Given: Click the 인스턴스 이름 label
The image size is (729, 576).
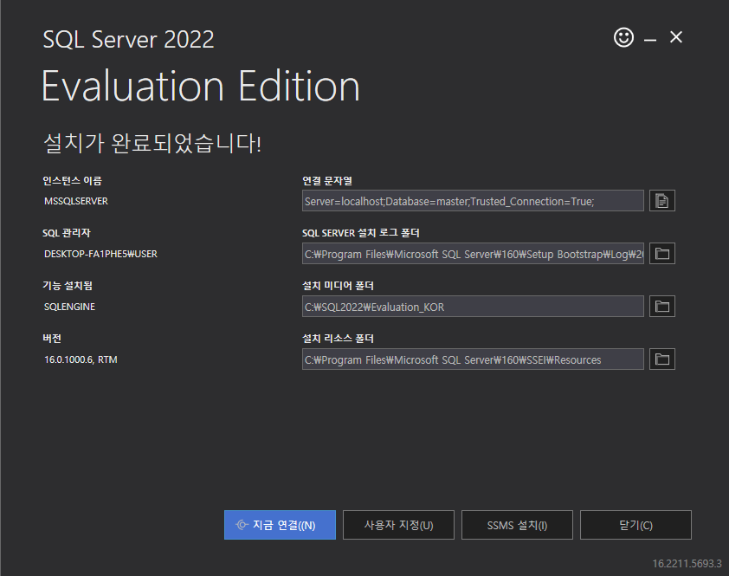Looking at the screenshot, I should pos(73,180).
